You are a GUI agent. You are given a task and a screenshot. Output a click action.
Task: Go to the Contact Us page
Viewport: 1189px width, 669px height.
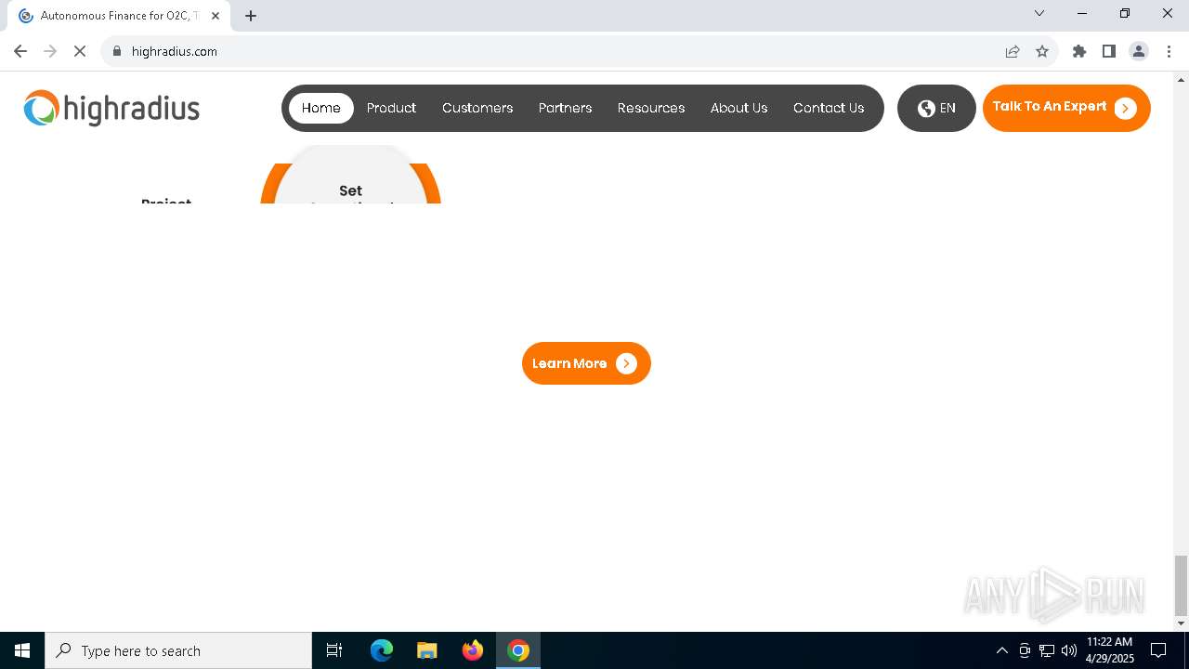[x=829, y=108]
